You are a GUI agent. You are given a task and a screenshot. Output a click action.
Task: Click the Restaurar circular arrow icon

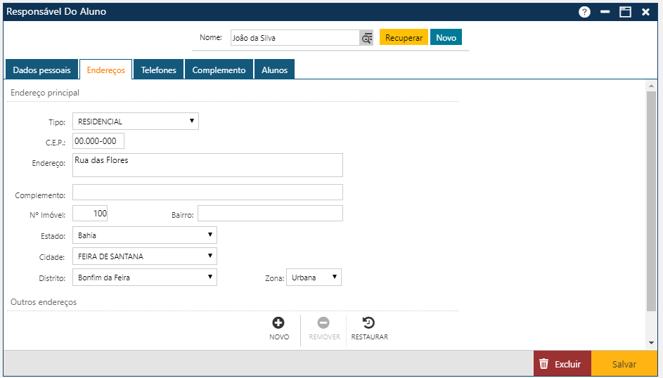coord(368,323)
